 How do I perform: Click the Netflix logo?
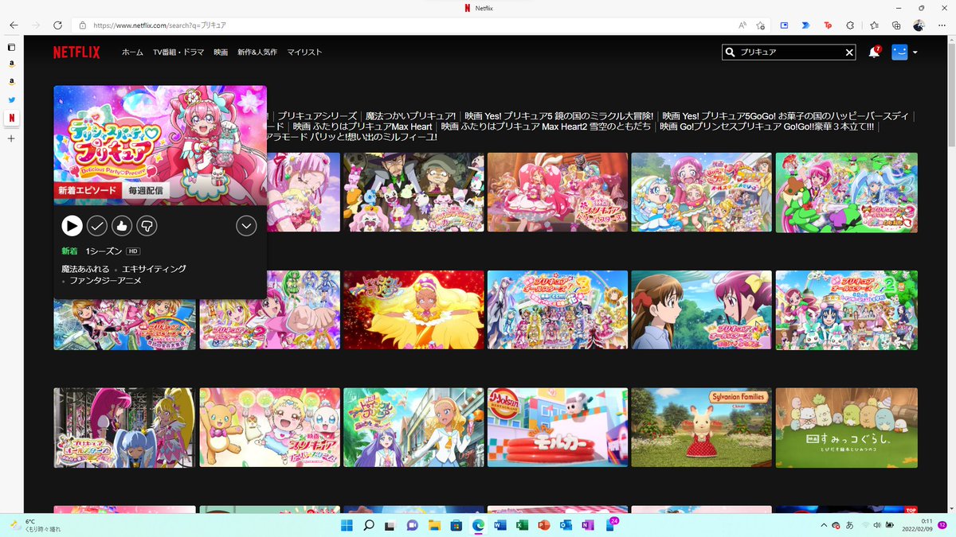coord(76,53)
